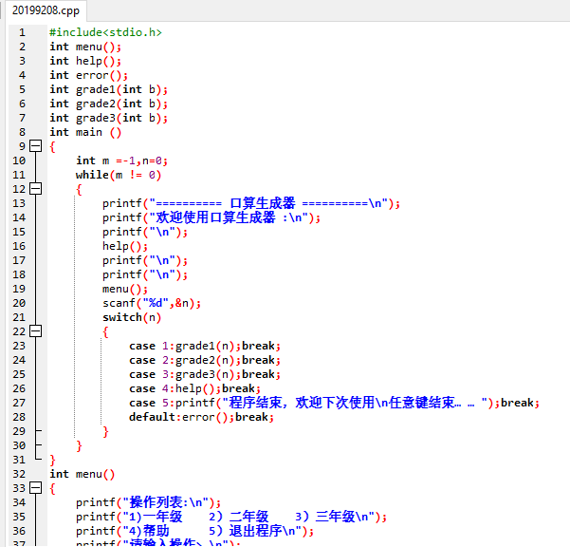
Task: Click 'while(m != 0)' statement
Action: click(119, 175)
